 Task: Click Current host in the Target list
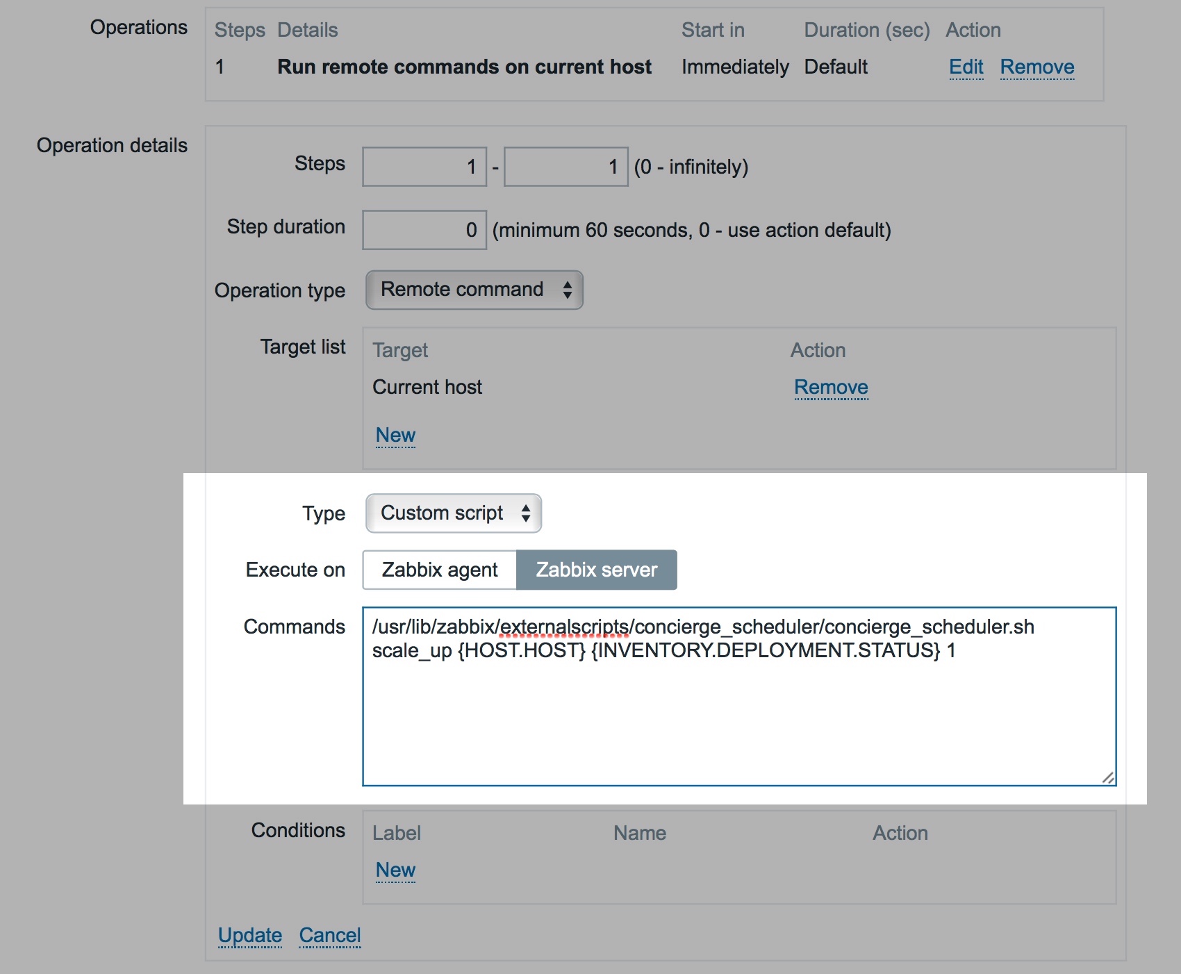(427, 387)
